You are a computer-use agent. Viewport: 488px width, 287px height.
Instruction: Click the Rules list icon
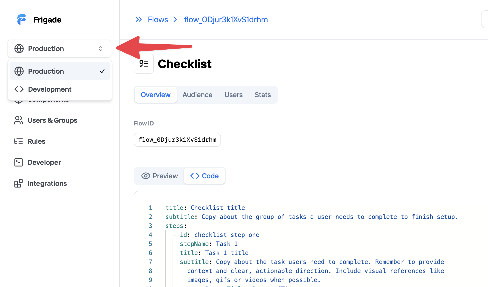click(x=19, y=141)
